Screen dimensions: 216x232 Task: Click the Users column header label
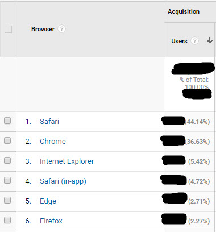(x=179, y=41)
